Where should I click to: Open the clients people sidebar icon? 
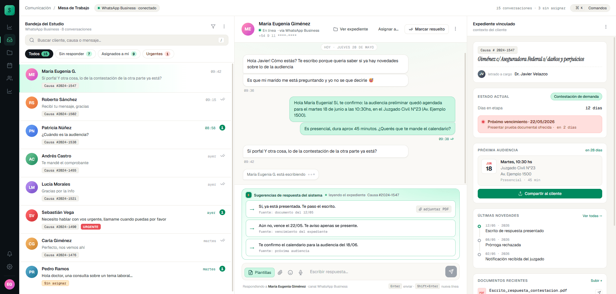[x=10, y=78]
